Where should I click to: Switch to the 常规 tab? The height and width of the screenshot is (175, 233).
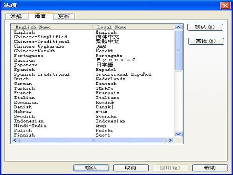coord(16,16)
